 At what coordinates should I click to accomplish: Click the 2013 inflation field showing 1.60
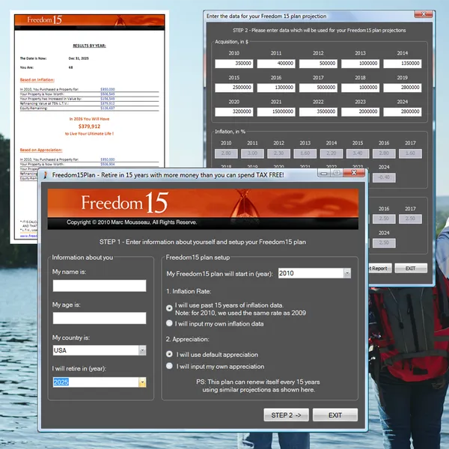coord(305,153)
